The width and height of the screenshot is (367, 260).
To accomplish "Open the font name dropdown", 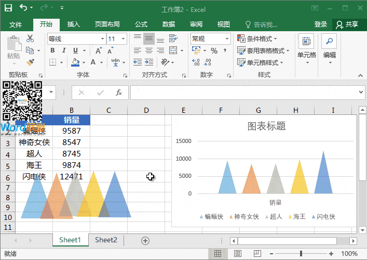I will pos(102,39).
